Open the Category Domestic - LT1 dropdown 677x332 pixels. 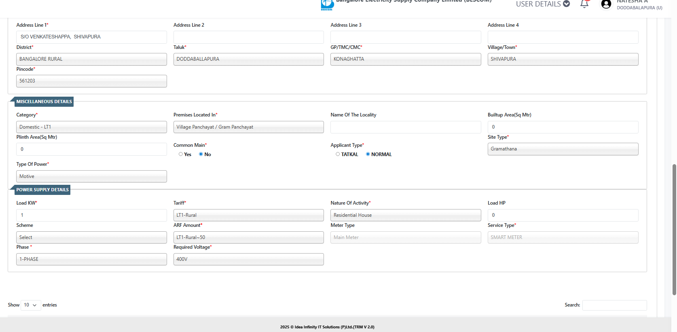pos(91,127)
